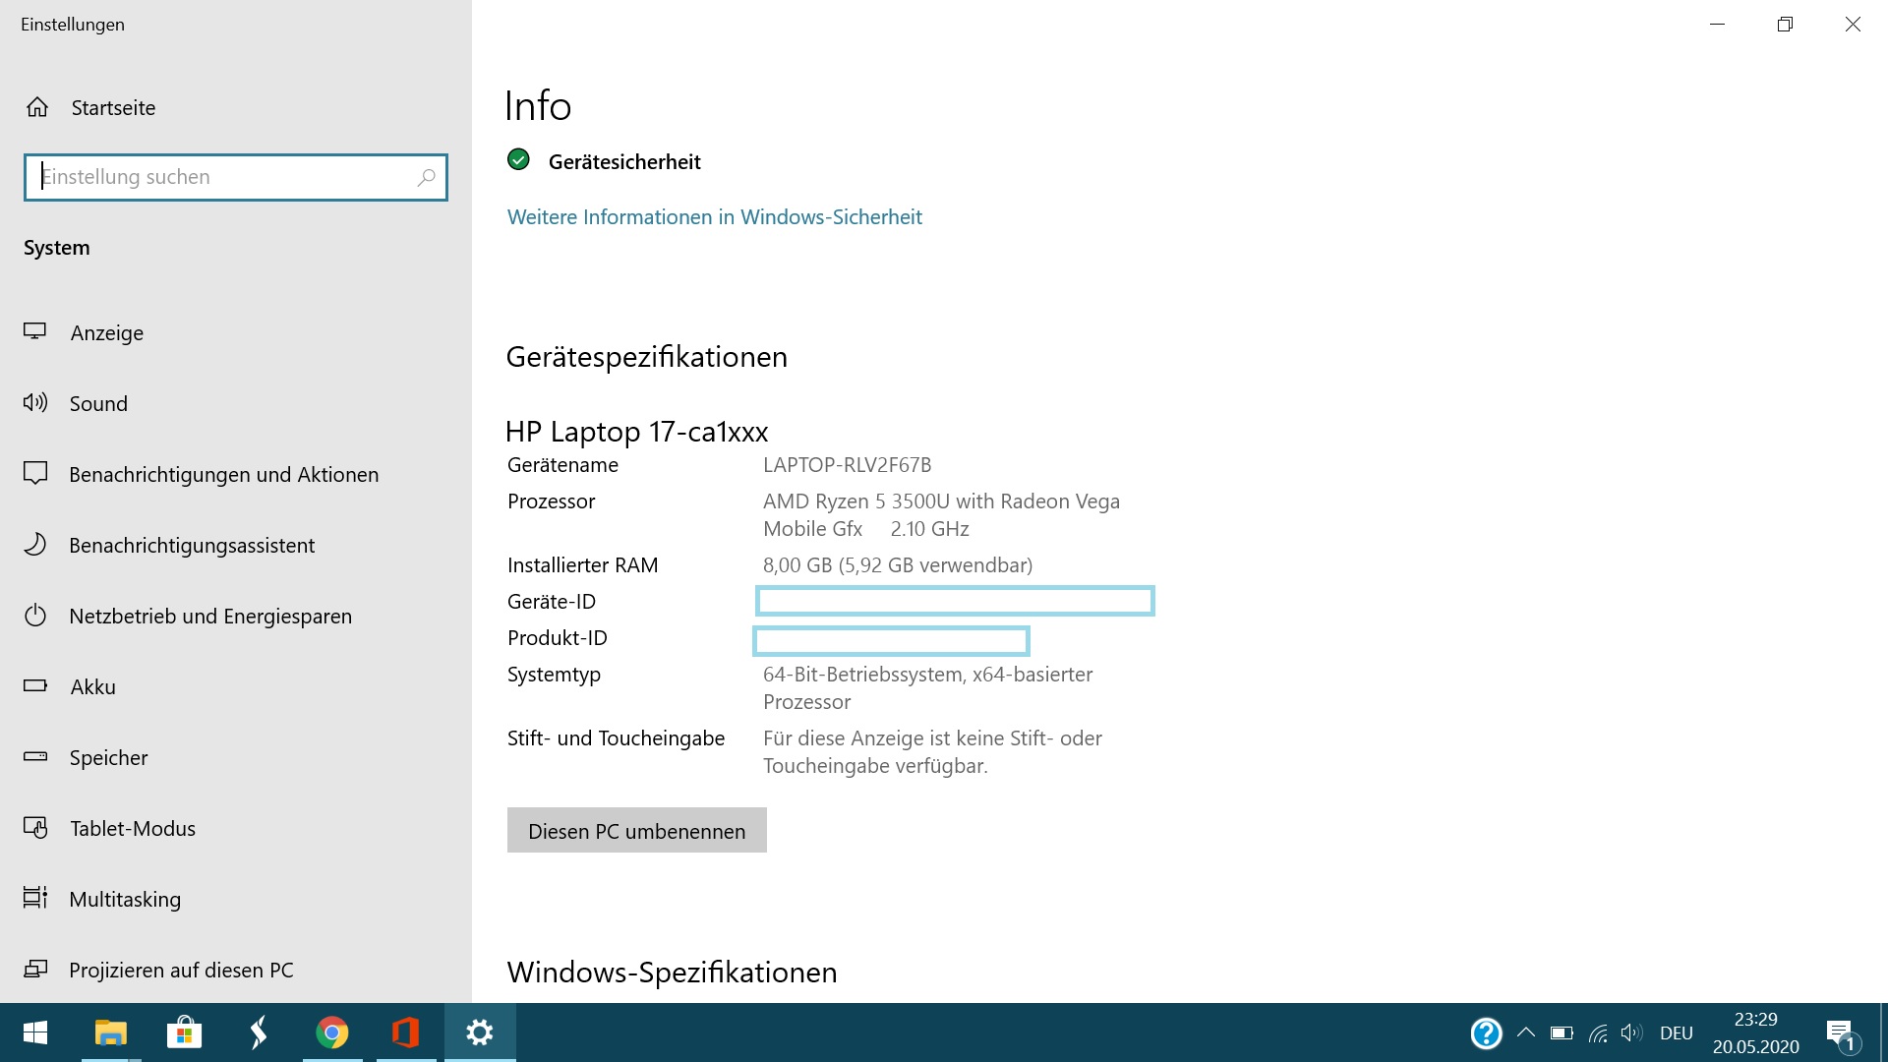The image size is (1888, 1062).
Task: Open the Multitasking settings icon
Action: click(x=35, y=898)
